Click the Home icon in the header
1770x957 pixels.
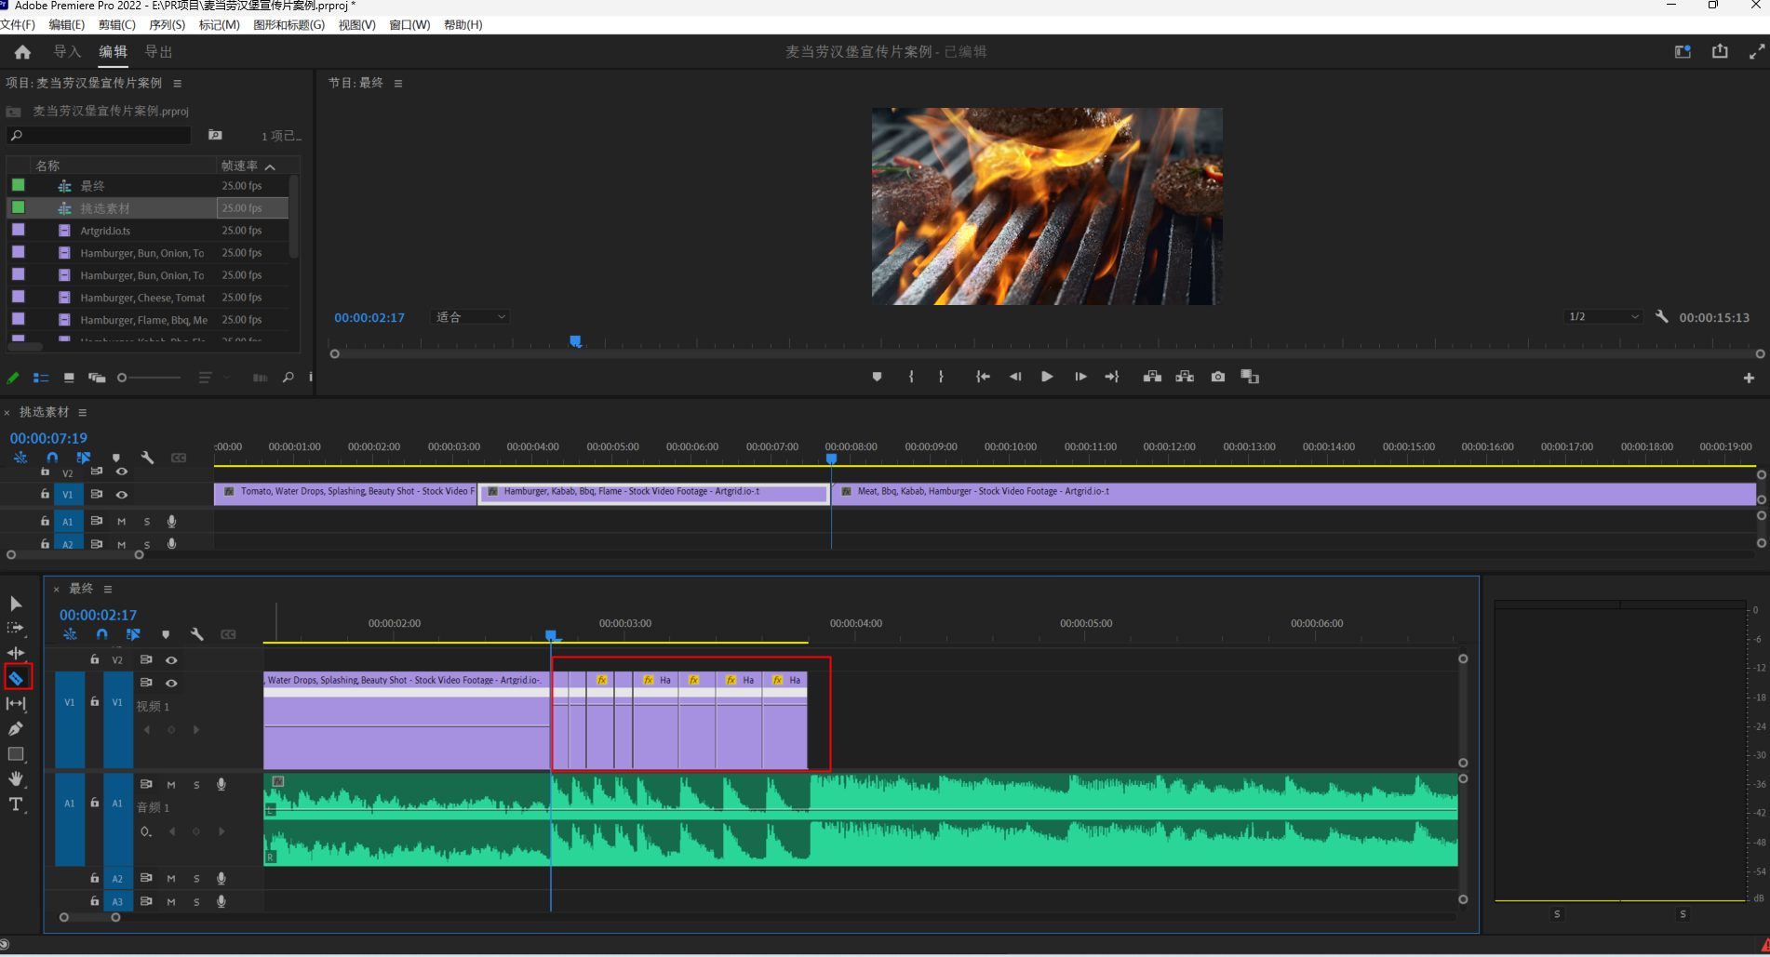pos(22,52)
